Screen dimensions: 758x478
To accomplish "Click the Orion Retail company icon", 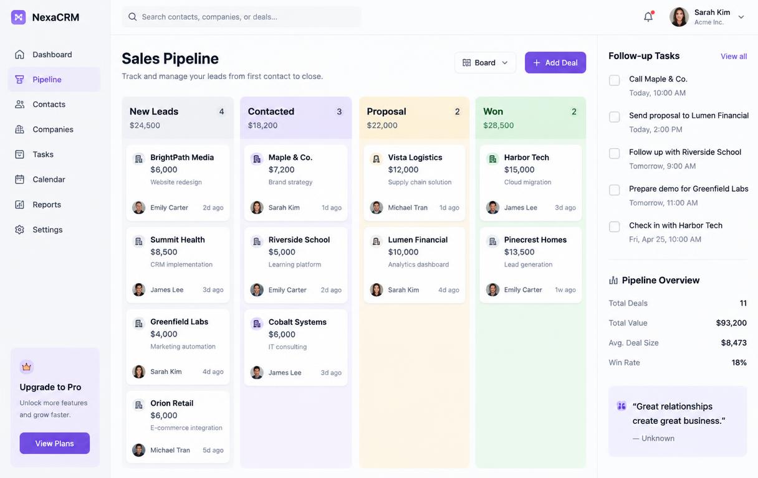I will click(x=139, y=405).
